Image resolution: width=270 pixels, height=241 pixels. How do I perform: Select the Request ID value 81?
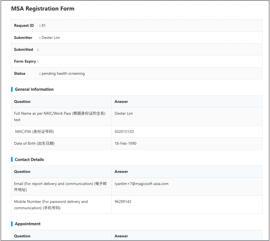tap(44, 26)
